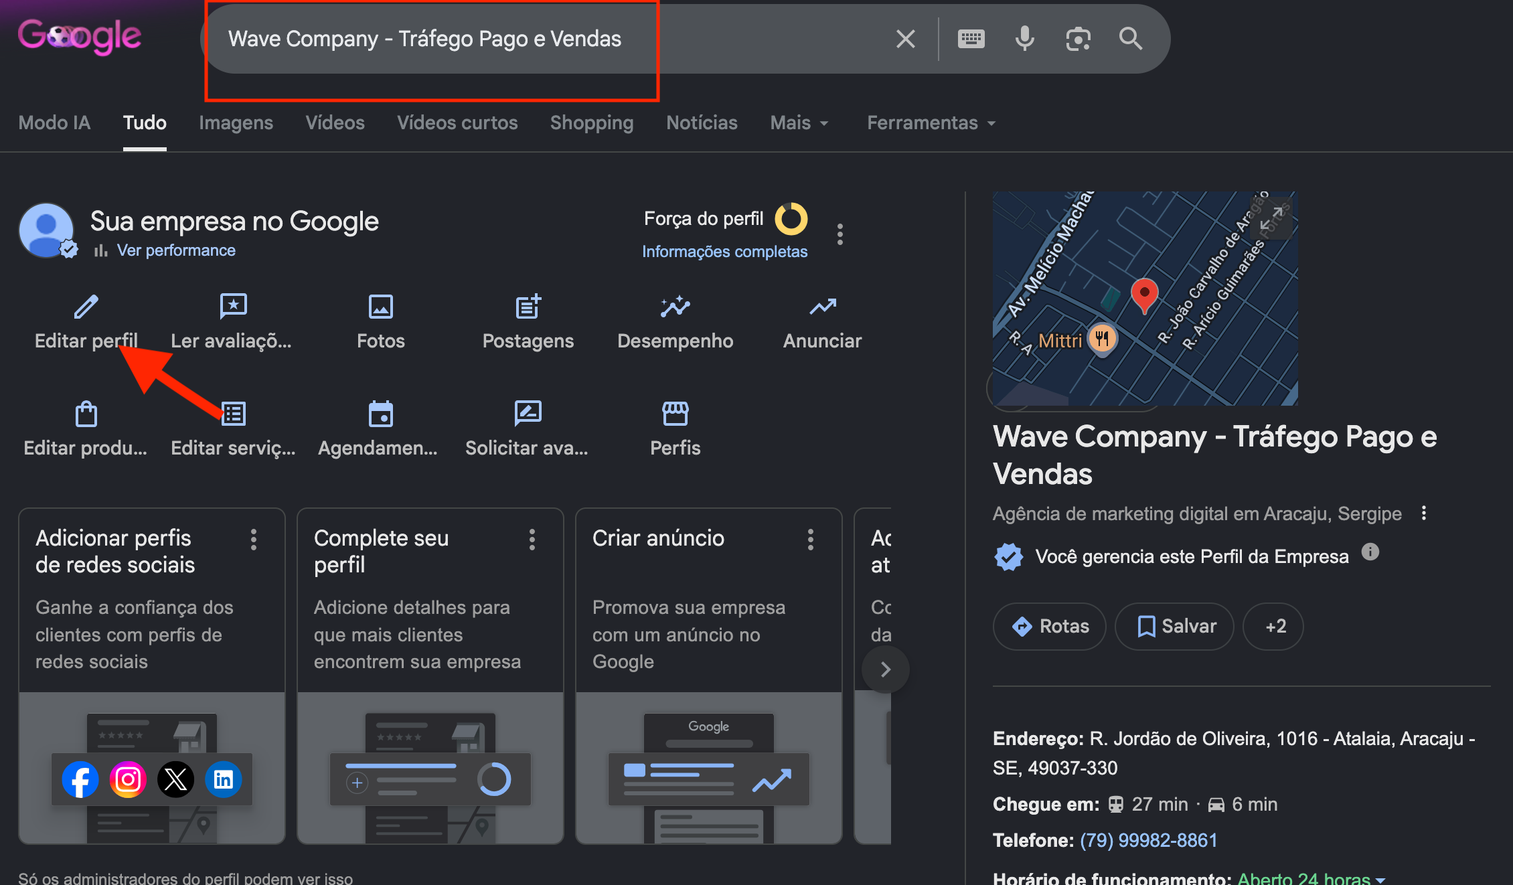Click the info icon beside profile management
1513x885 pixels.
(1370, 552)
